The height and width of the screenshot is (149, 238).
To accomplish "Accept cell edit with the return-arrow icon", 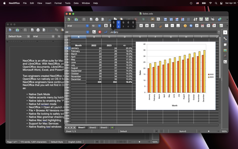I will pyautogui.click(x=105, y=32).
